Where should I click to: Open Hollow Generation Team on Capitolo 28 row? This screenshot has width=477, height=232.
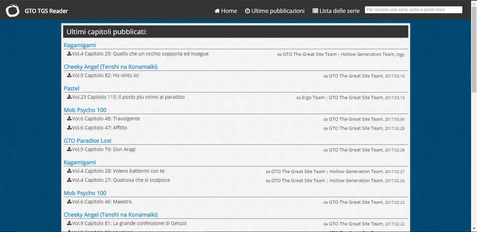pos(356,171)
